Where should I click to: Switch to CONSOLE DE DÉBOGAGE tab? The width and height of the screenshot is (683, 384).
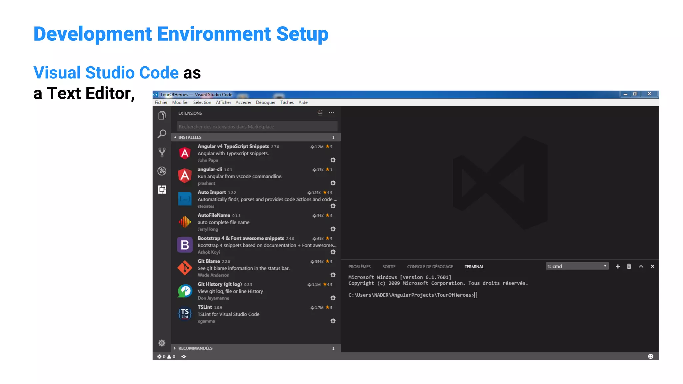tap(430, 267)
